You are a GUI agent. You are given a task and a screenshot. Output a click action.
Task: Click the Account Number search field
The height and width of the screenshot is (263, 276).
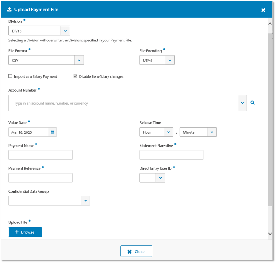[x=124, y=103]
